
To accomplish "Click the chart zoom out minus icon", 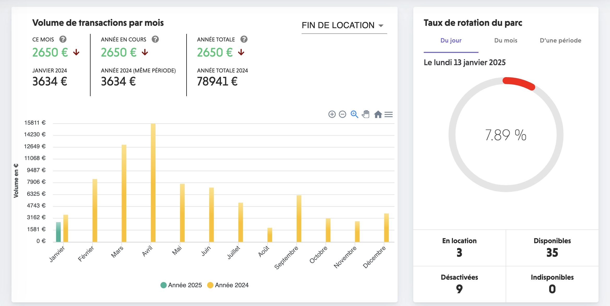I will 342,114.
